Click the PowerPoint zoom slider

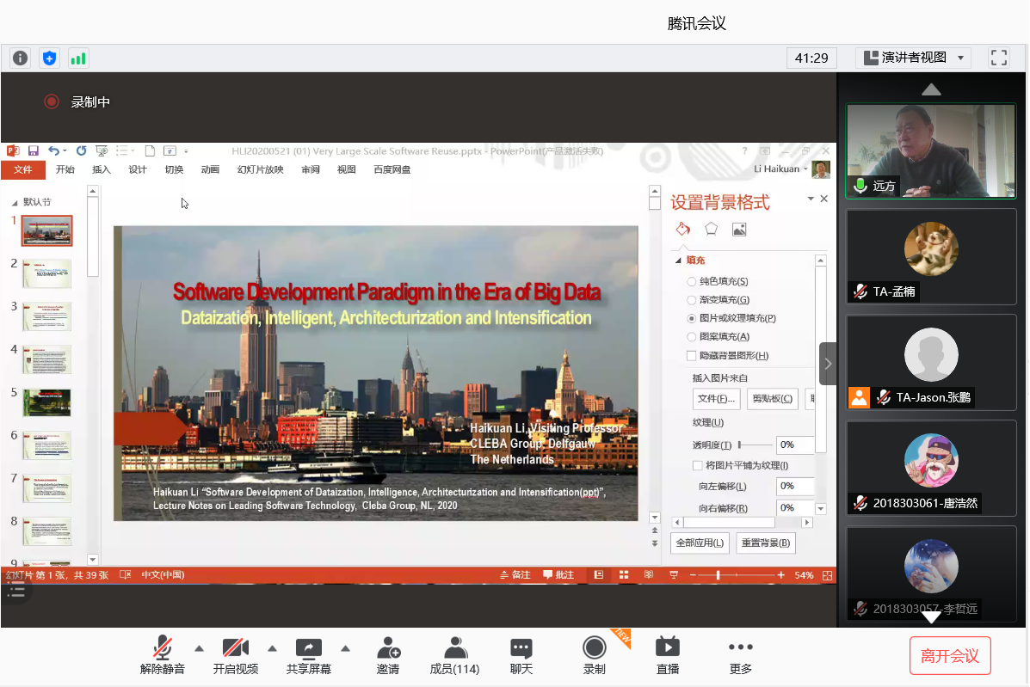[x=718, y=575]
